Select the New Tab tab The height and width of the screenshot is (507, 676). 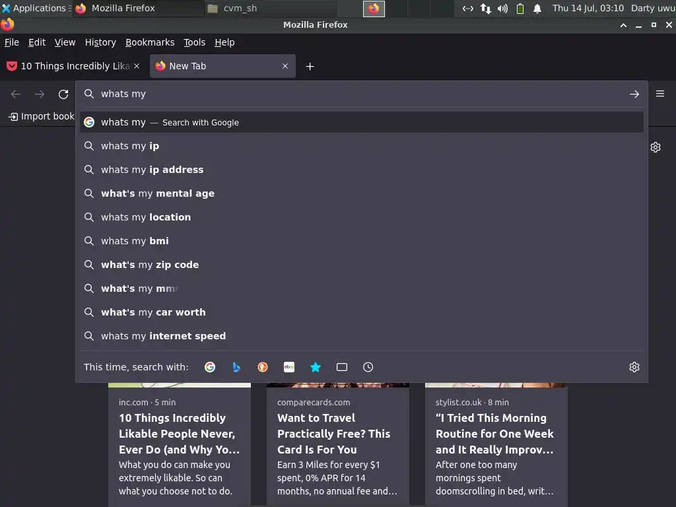pyautogui.click(x=222, y=66)
